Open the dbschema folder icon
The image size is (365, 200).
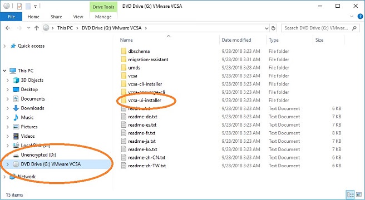124,51
